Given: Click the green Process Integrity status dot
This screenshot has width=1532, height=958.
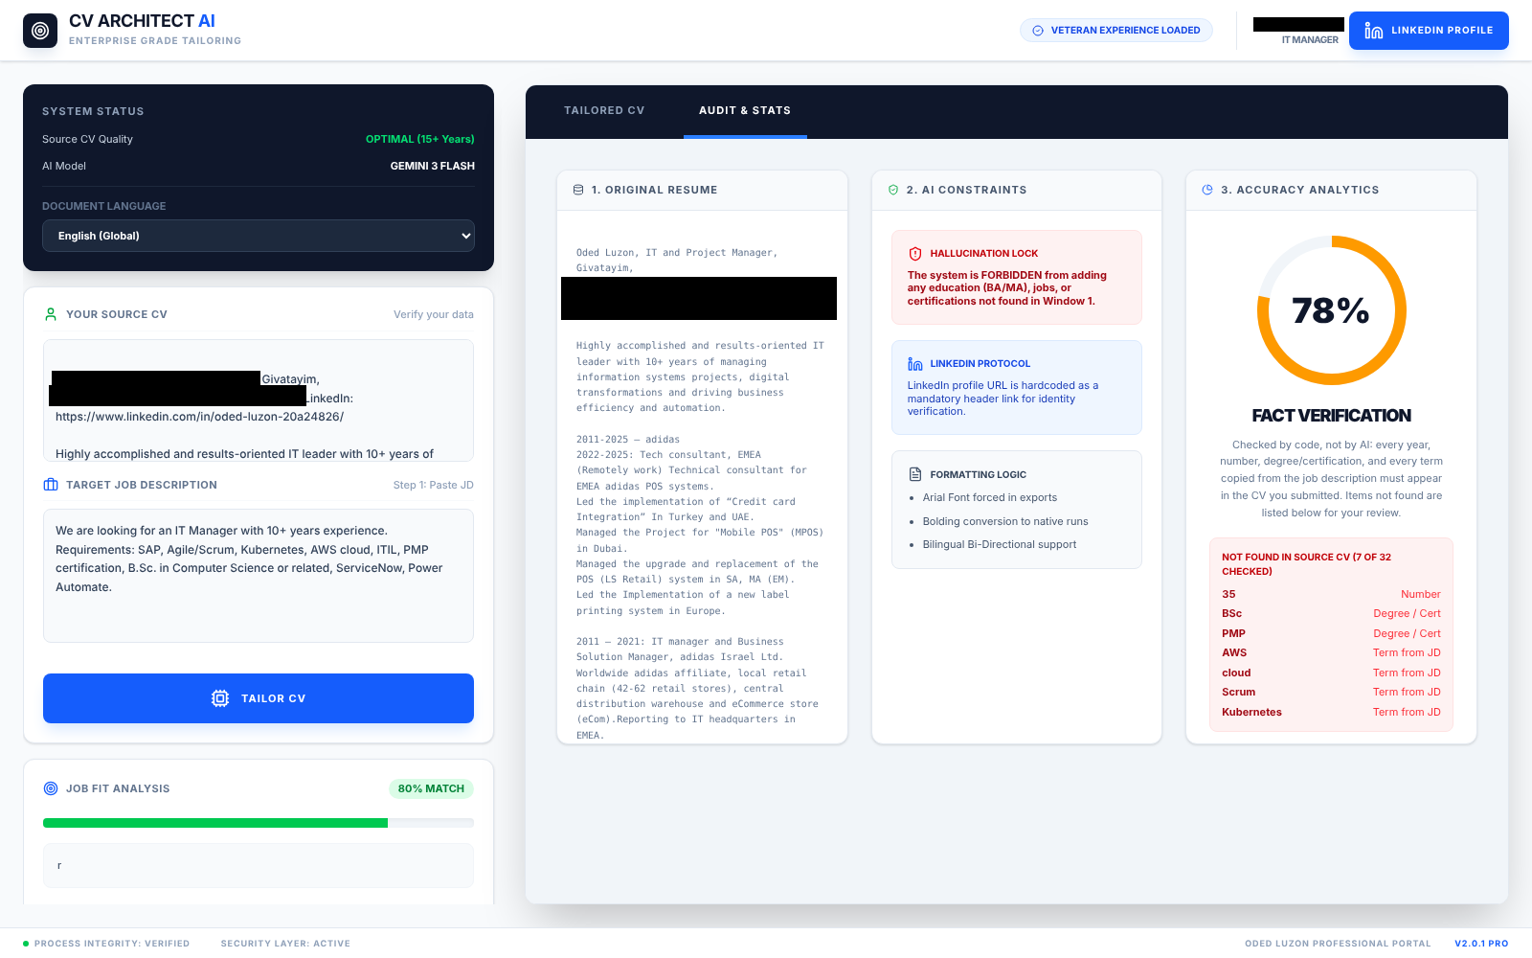Looking at the screenshot, I should coord(26,944).
